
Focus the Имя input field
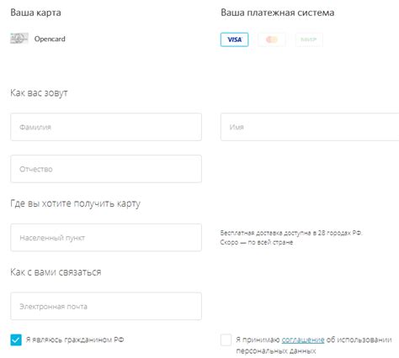(310, 127)
